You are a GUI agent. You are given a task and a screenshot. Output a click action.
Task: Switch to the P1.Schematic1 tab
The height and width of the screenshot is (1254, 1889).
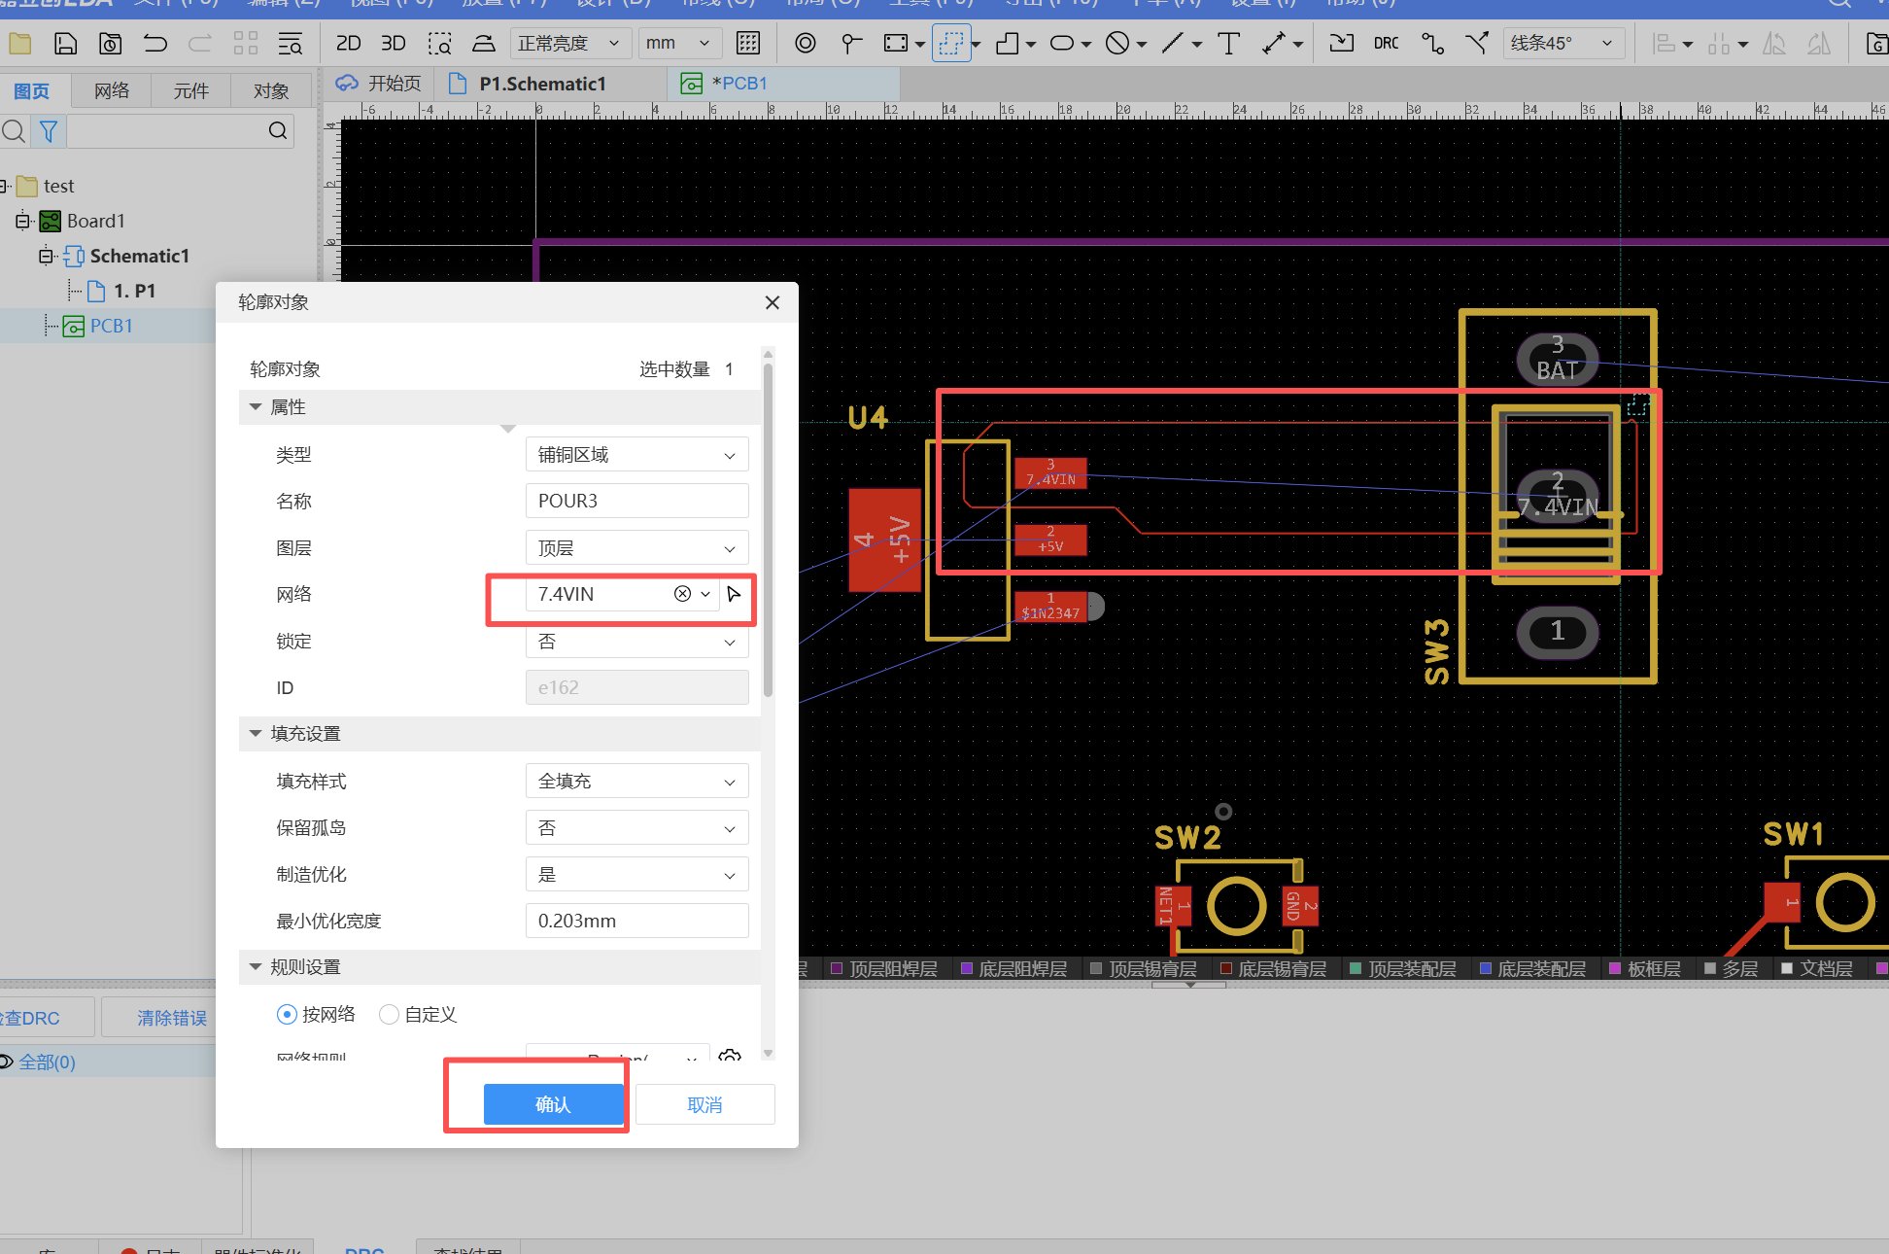click(x=541, y=84)
